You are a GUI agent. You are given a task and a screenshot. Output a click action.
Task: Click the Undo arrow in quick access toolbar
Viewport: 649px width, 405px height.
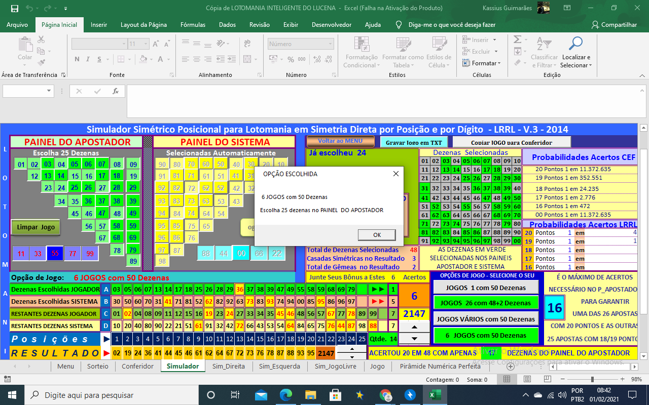click(x=29, y=9)
